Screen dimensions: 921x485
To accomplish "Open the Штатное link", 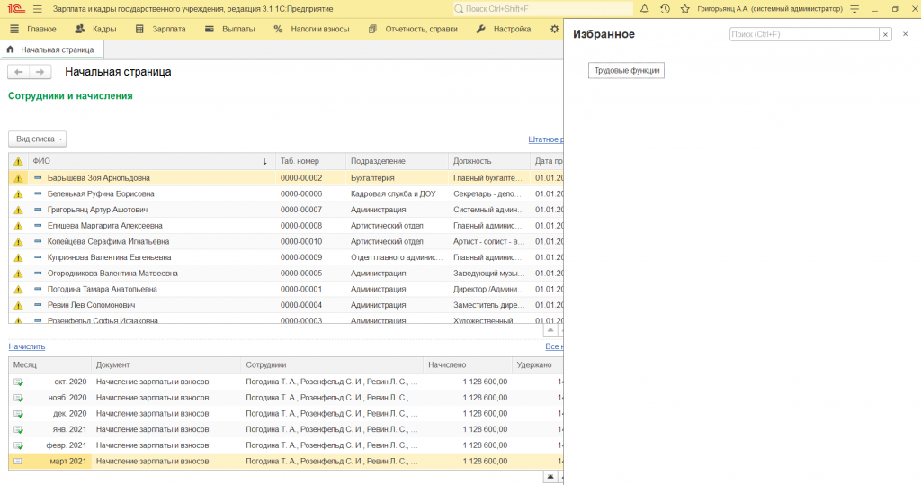I will [545, 139].
